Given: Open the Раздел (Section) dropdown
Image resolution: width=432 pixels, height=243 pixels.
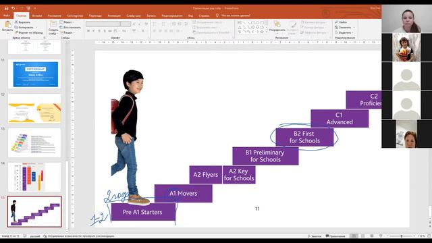Looking at the screenshot, I should pyautogui.click(x=67, y=32).
